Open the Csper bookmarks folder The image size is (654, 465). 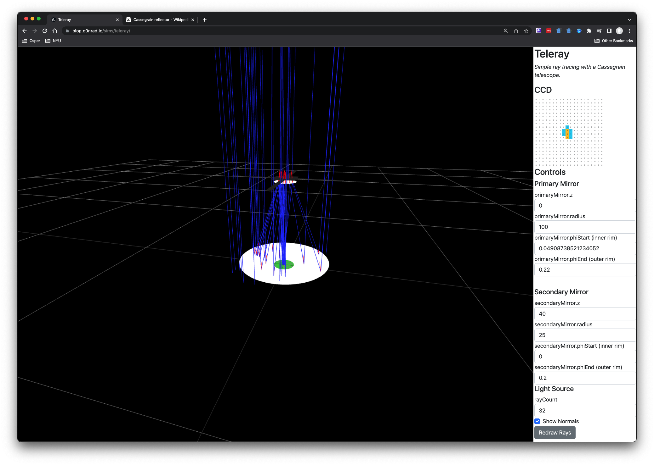[x=31, y=41]
